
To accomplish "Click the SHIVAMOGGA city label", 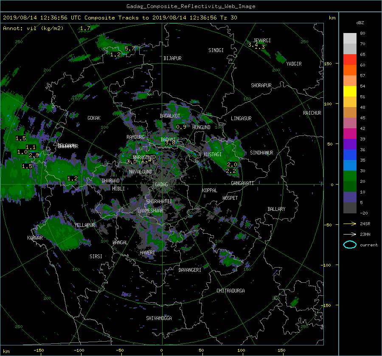I will pos(159,318).
